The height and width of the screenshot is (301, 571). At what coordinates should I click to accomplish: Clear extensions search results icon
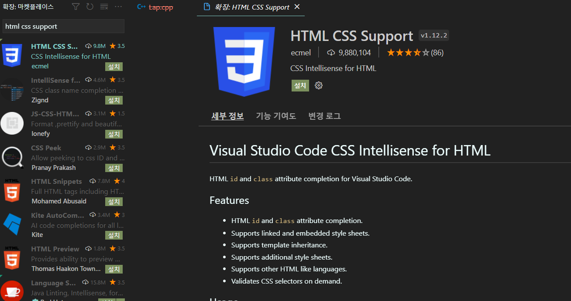pyautogui.click(x=104, y=7)
